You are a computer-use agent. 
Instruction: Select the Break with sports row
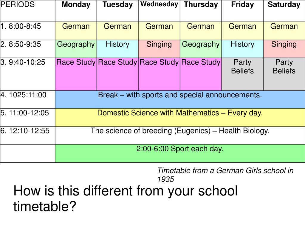180,99
